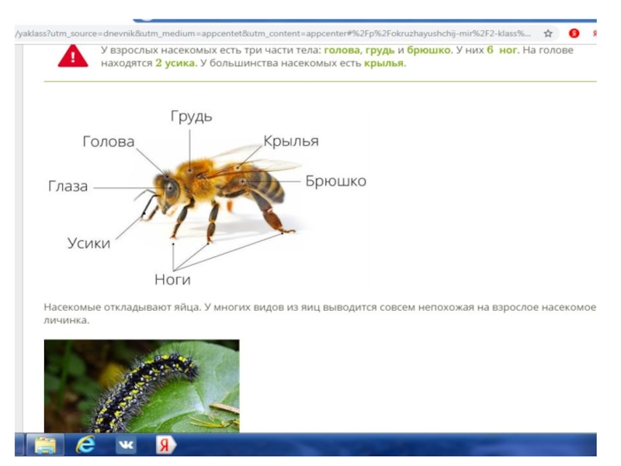The height and width of the screenshot is (466, 621).
Task: Click the red warning triangle icon
Action: [73, 56]
